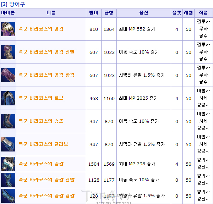
Task: Open the 폭군 바라코스의 경갑 장갑 item link
Action: [x=47, y=75]
